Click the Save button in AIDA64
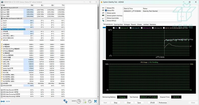This screenshot has height=105, width=199. click(x=139, y=103)
